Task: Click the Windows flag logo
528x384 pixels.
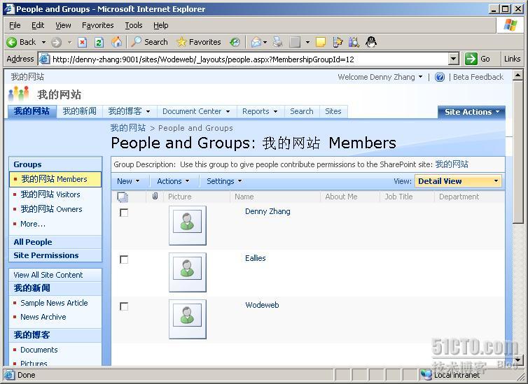Action: click(x=510, y=25)
